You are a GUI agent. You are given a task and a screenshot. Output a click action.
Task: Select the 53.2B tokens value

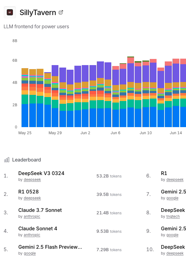click(109, 176)
